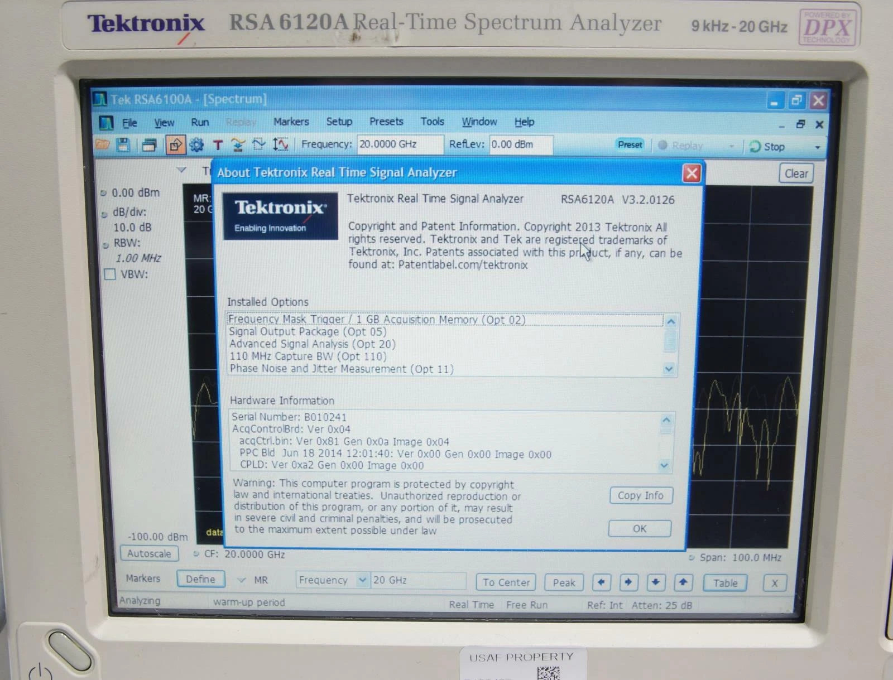This screenshot has width=893, height=680.
Task: Open the Settings gear icon
Action: click(196, 145)
